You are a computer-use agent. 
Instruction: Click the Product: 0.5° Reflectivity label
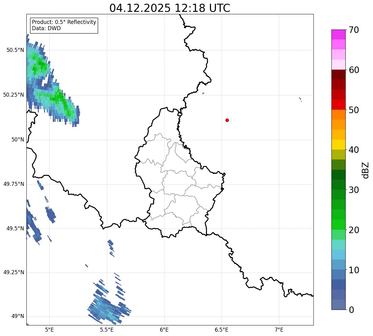pos(64,22)
